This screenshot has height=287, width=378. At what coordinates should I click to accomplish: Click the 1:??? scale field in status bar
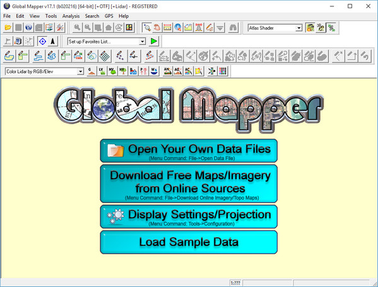[235, 283]
